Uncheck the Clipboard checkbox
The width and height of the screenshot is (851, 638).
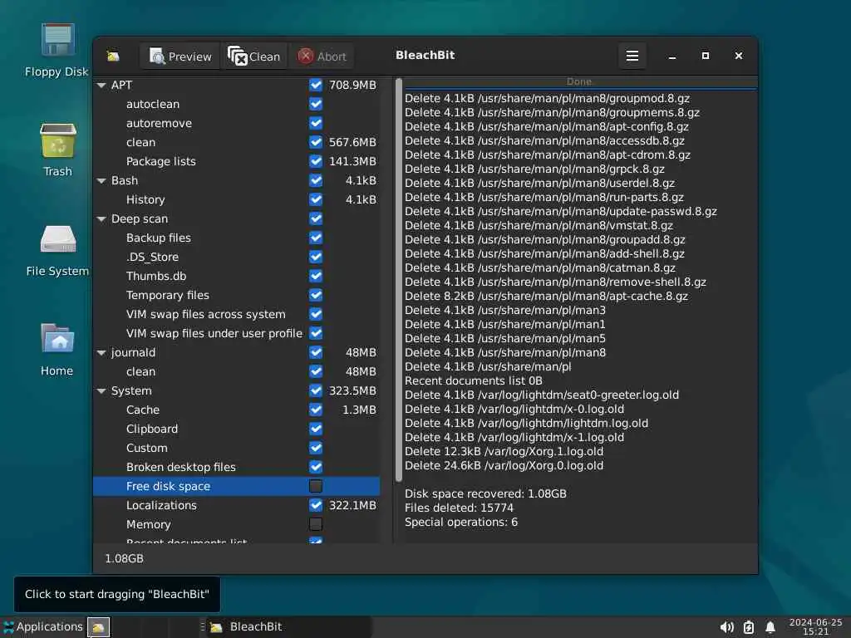coord(316,429)
